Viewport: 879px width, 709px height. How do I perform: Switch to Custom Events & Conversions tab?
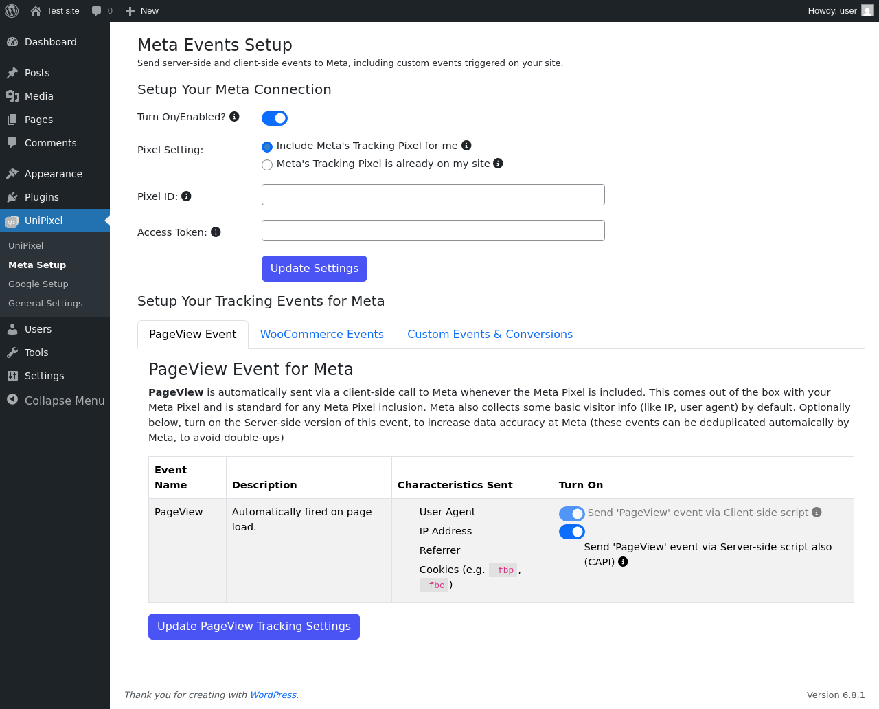click(490, 335)
